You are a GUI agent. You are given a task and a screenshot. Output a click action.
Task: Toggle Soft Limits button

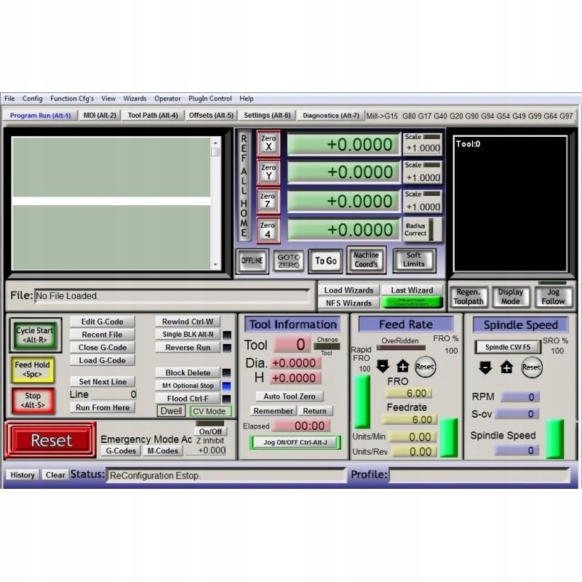pyautogui.click(x=413, y=260)
